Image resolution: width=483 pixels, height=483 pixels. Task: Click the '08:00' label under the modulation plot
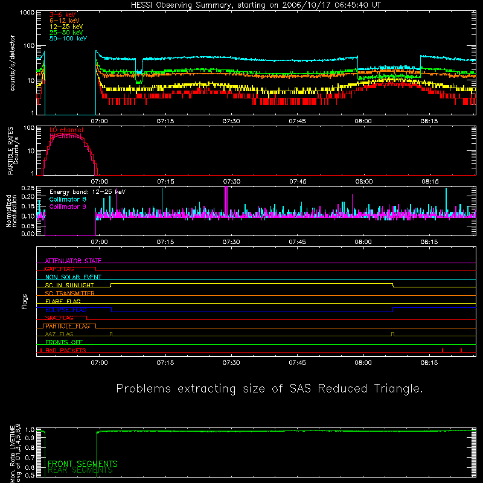click(x=363, y=242)
